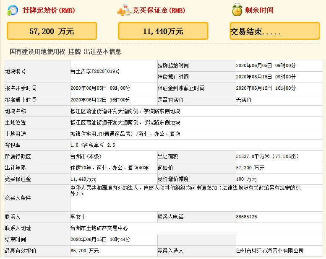326x259 pixels.
Task: Click the 竞得入选人 label
Action: pyautogui.click(x=170, y=251)
